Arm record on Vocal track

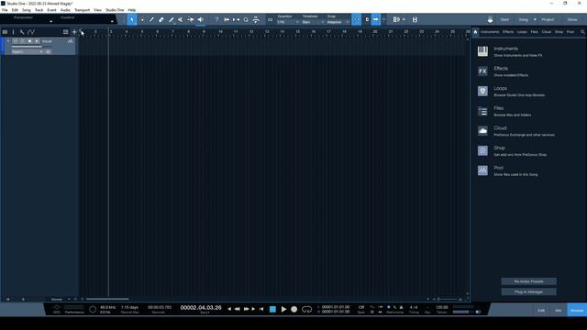(x=29, y=41)
